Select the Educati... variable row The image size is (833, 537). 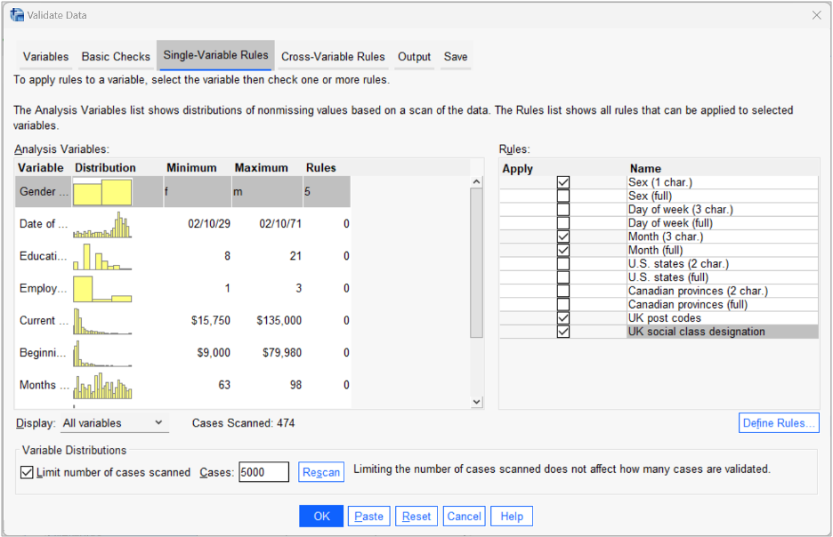click(182, 256)
